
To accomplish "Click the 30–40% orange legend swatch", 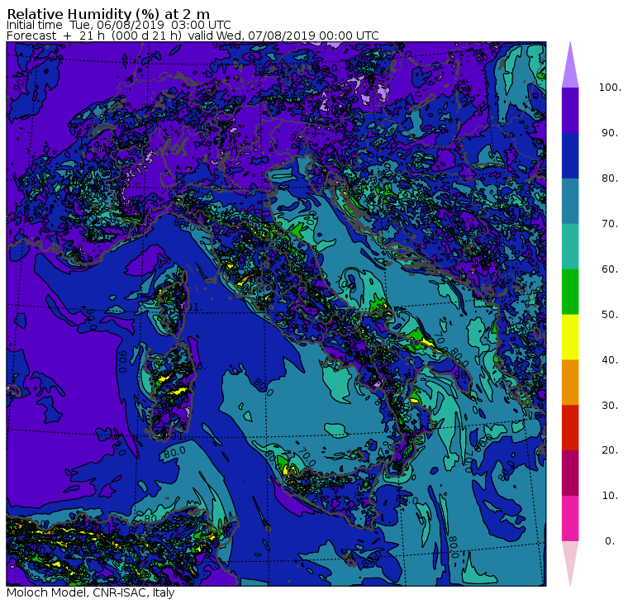I will (x=570, y=383).
